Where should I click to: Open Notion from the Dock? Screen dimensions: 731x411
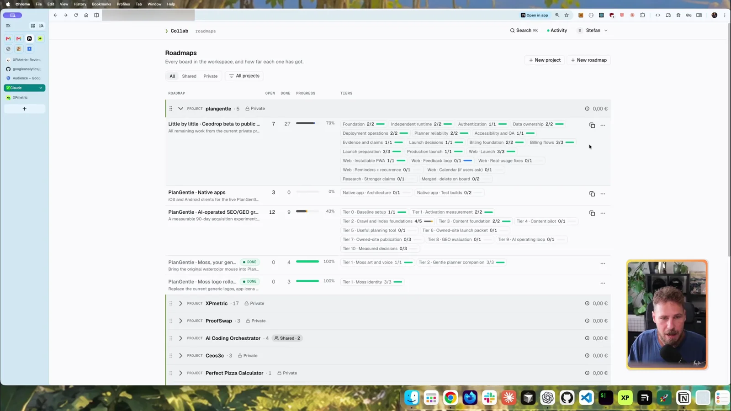pos(683,398)
